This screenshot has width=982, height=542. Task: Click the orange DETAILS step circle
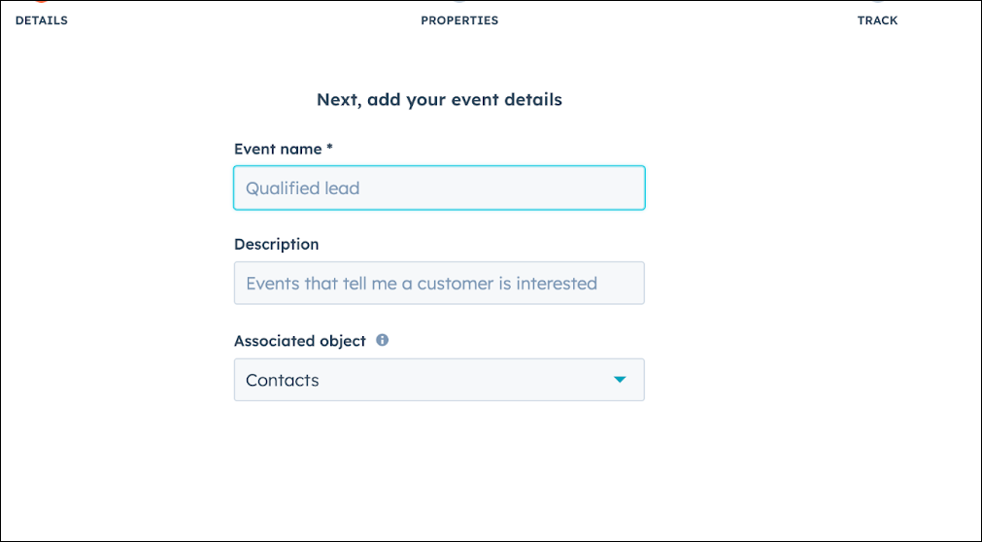click(41, 2)
